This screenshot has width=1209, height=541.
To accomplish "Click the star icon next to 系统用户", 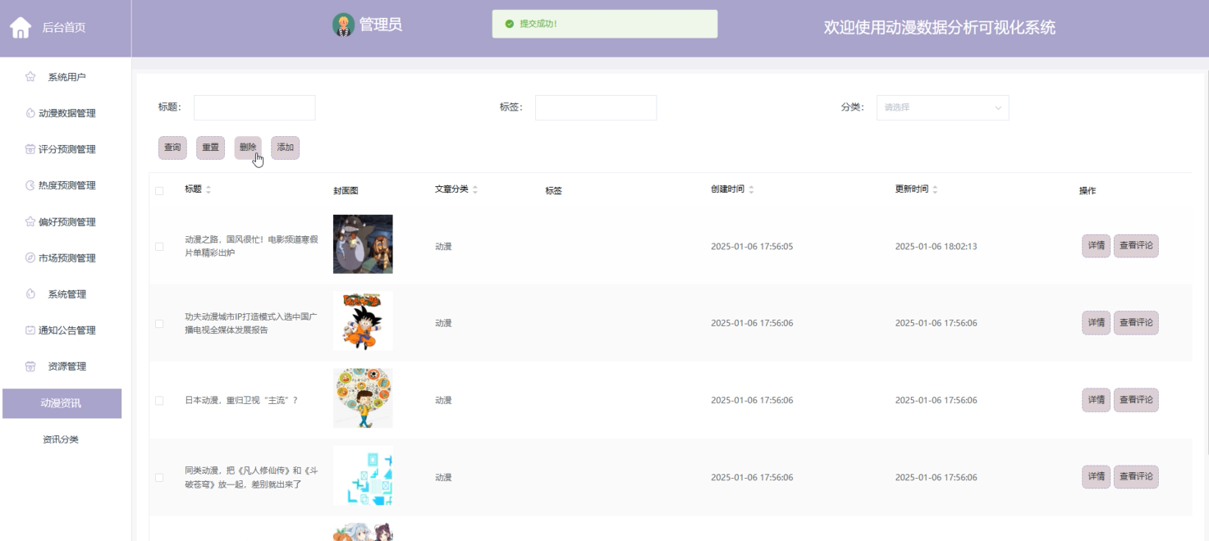I will 30,77.
